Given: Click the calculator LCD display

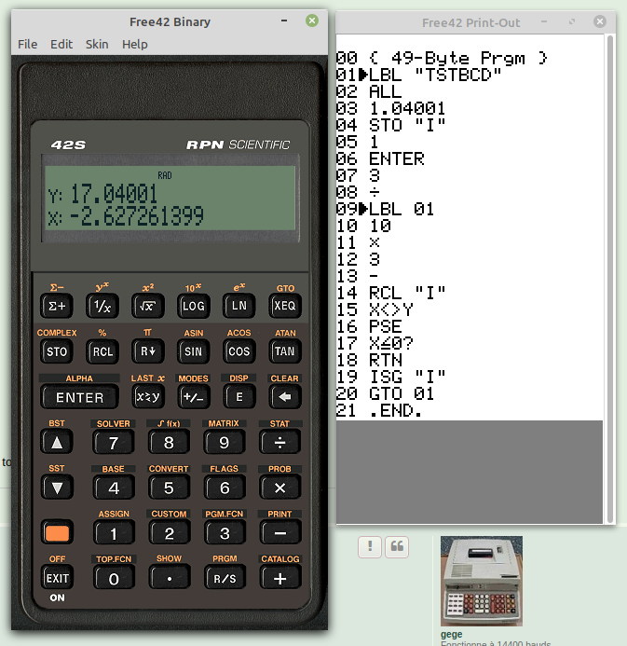Looking at the screenshot, I should [170, 199].
